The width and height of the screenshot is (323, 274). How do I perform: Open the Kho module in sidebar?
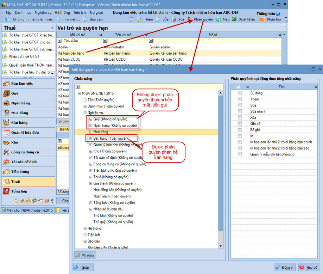pyautogui.click(x=28, y=142)
